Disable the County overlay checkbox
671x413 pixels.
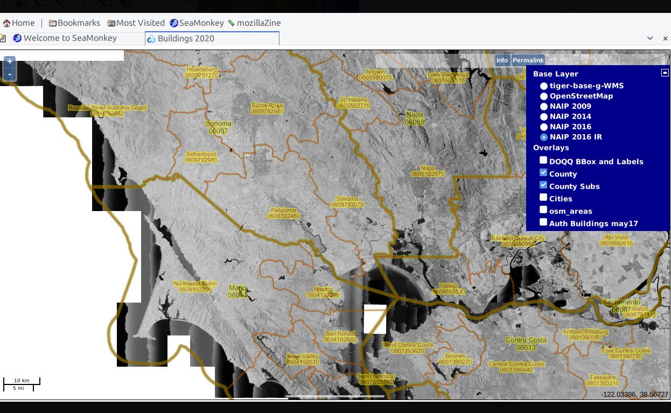pyautogui.click(x=543, y=173)
